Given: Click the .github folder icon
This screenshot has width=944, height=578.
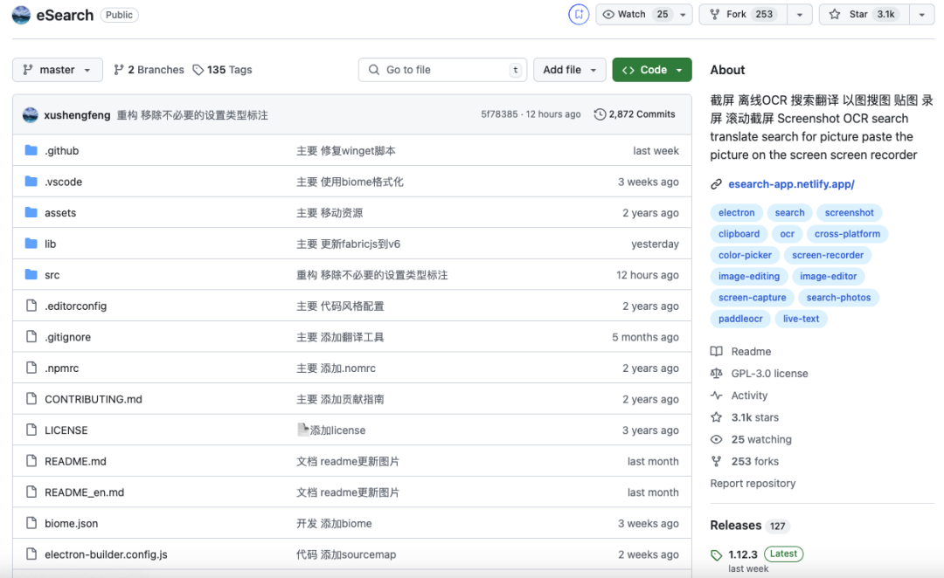Looking at the screenshot, I should point(31,150).
